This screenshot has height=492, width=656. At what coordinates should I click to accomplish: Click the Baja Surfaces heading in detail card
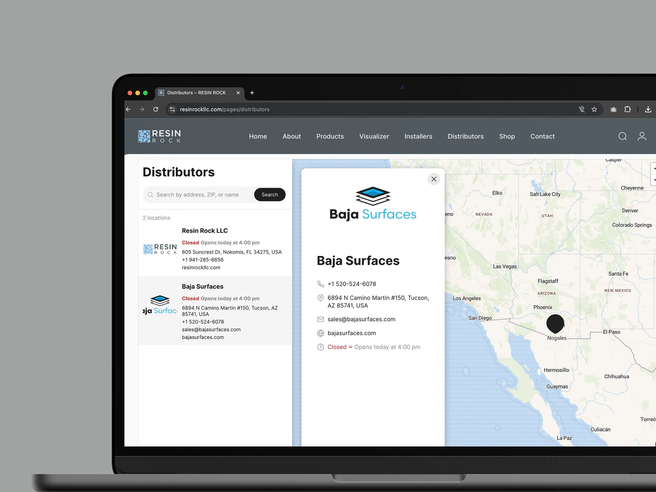point(358,261)
